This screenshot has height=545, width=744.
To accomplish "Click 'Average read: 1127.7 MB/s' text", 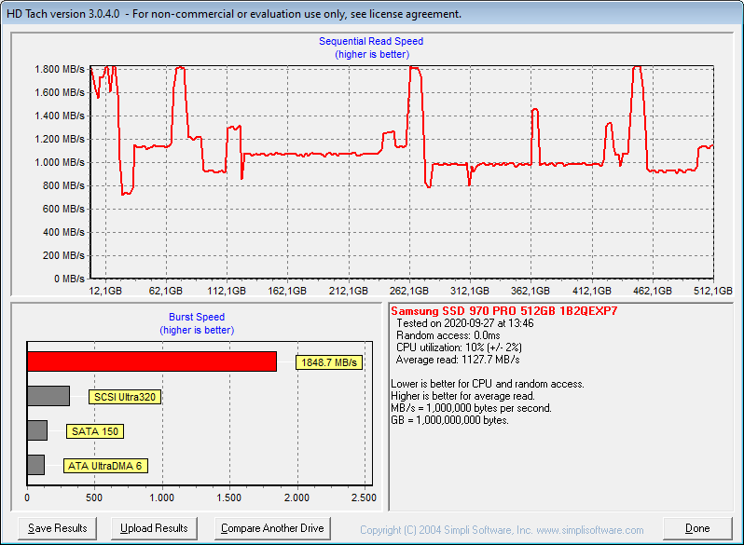I will point(458,360).
